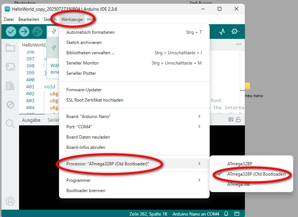Expand the Processor submenu entry
This screenshot has width=298, height=217.
pos(134,163)
